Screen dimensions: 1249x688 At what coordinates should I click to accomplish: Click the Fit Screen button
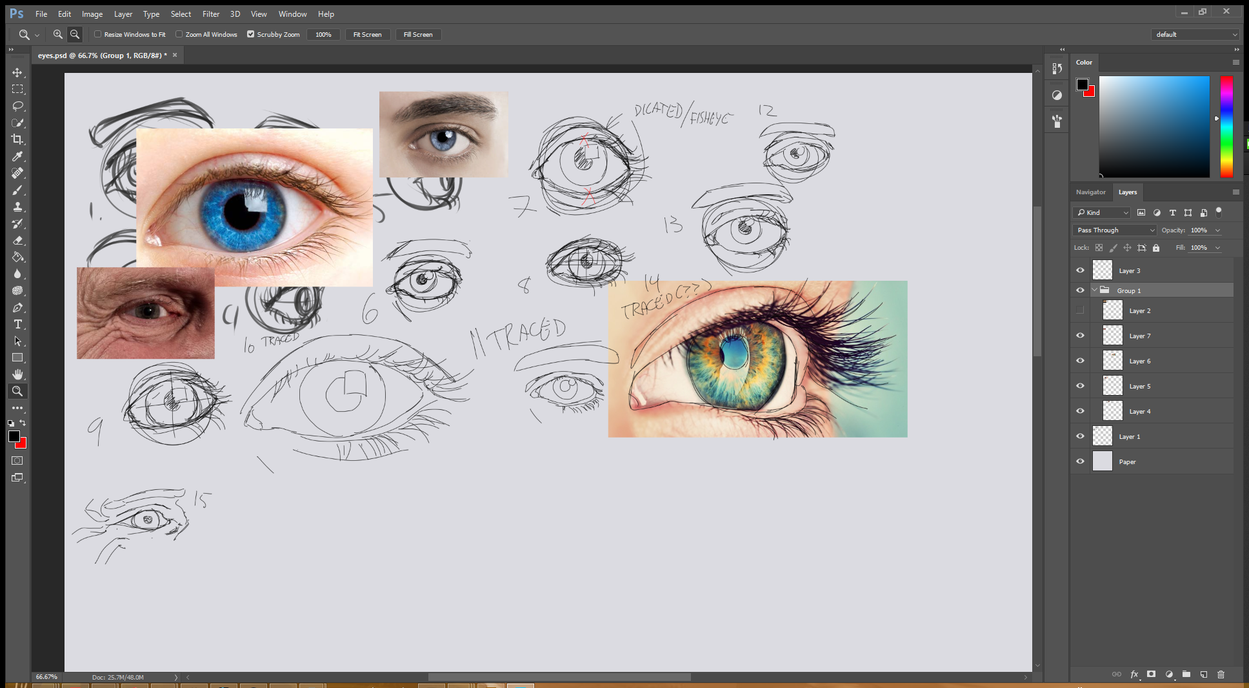(367, 34)
